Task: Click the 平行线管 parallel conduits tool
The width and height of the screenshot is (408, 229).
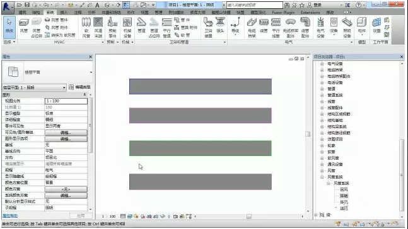Action: (x=276, y=28)
